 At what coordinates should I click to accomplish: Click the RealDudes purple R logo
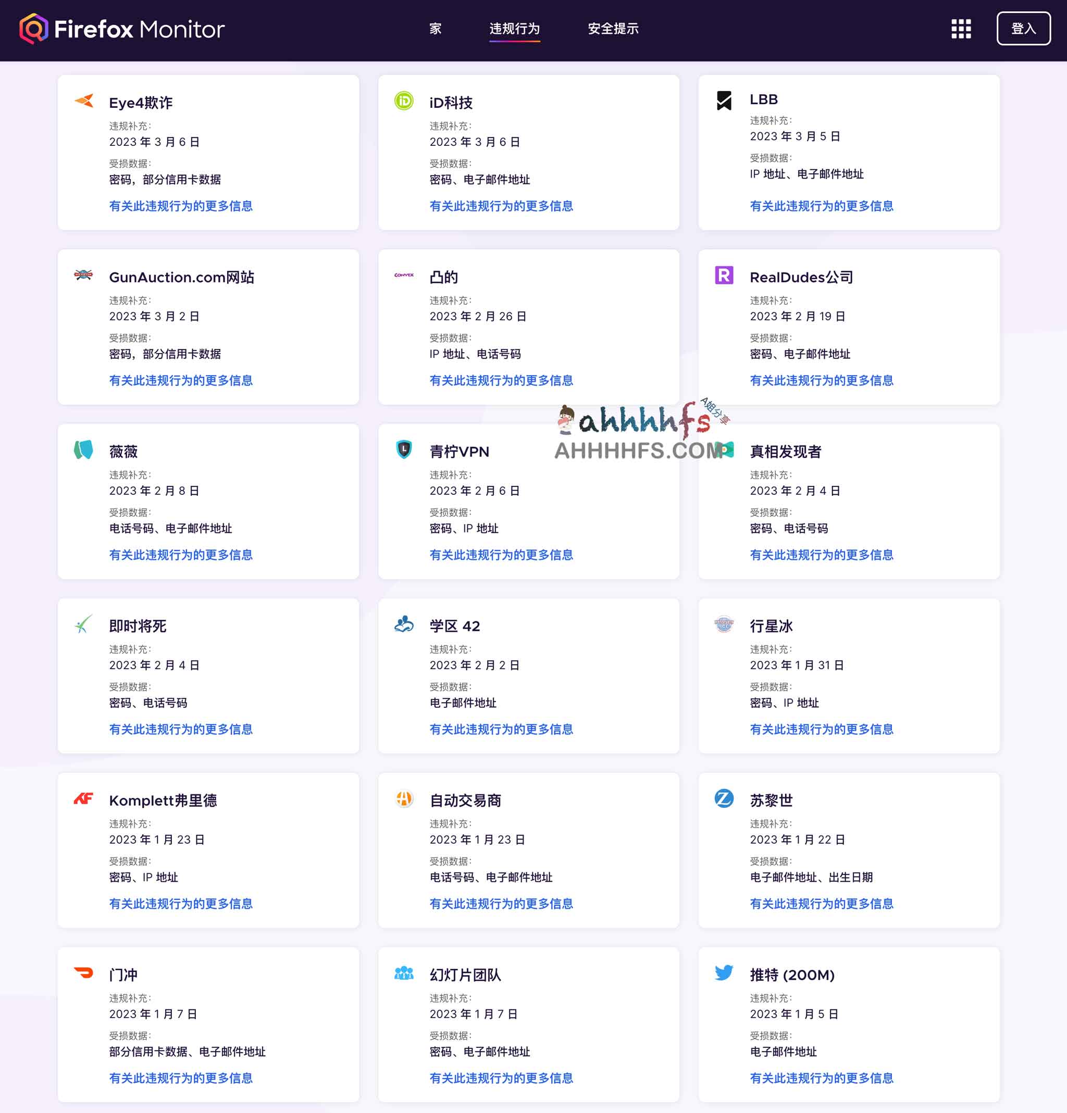pos(724,277)
